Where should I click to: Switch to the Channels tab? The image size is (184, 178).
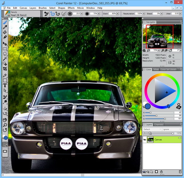[x=159, y=124]
